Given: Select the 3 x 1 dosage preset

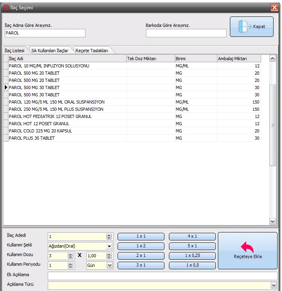Looking at the screenshot, I should tap(141, 265).
